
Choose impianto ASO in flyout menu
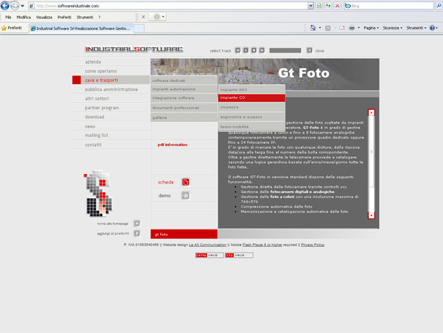pyautogui.click(x=251, y=89)
